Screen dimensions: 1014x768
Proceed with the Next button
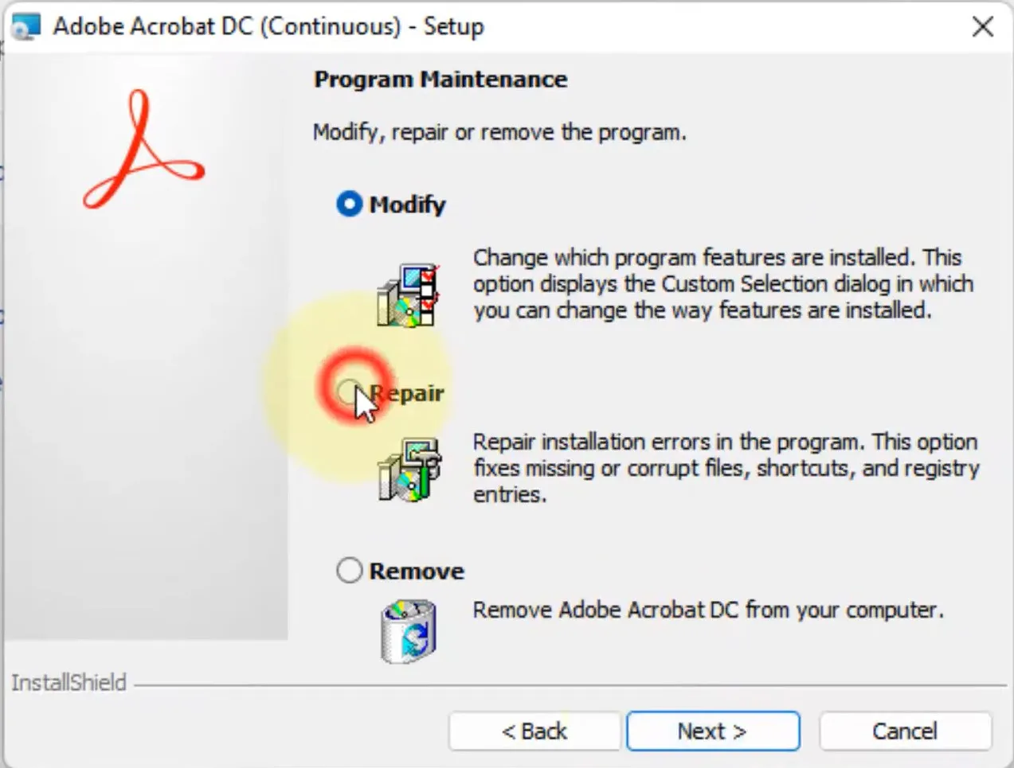[712, 731]
